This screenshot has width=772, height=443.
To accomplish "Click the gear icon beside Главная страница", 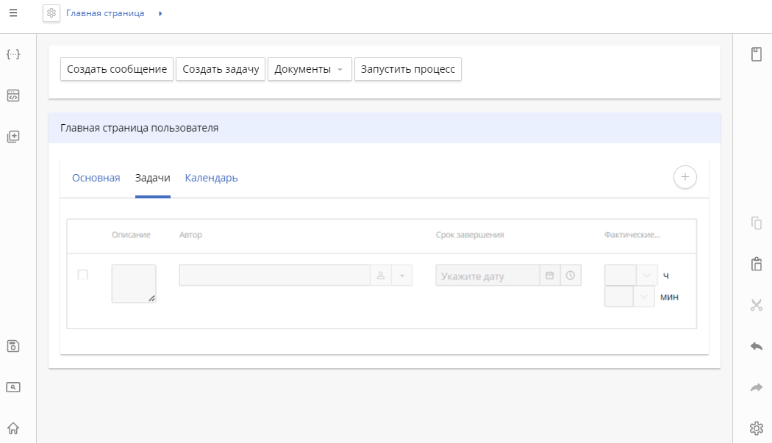I will click(51, 13).
